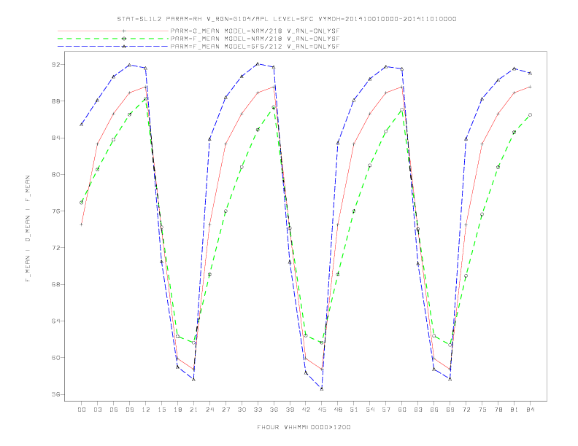
Task: Click y-axis tick label 84
Action: click(x=55, y=138)
